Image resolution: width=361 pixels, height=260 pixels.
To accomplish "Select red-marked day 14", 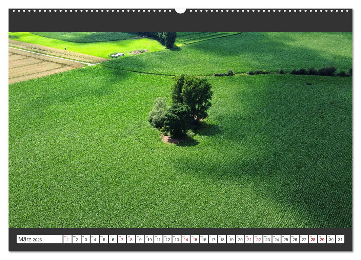I will 186,240.
